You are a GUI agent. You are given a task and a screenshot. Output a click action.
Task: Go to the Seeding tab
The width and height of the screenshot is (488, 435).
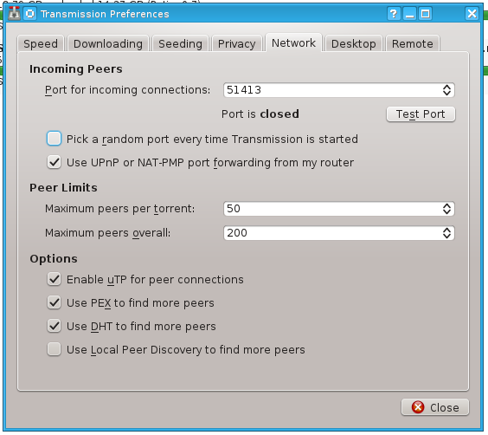click(181, 43)
